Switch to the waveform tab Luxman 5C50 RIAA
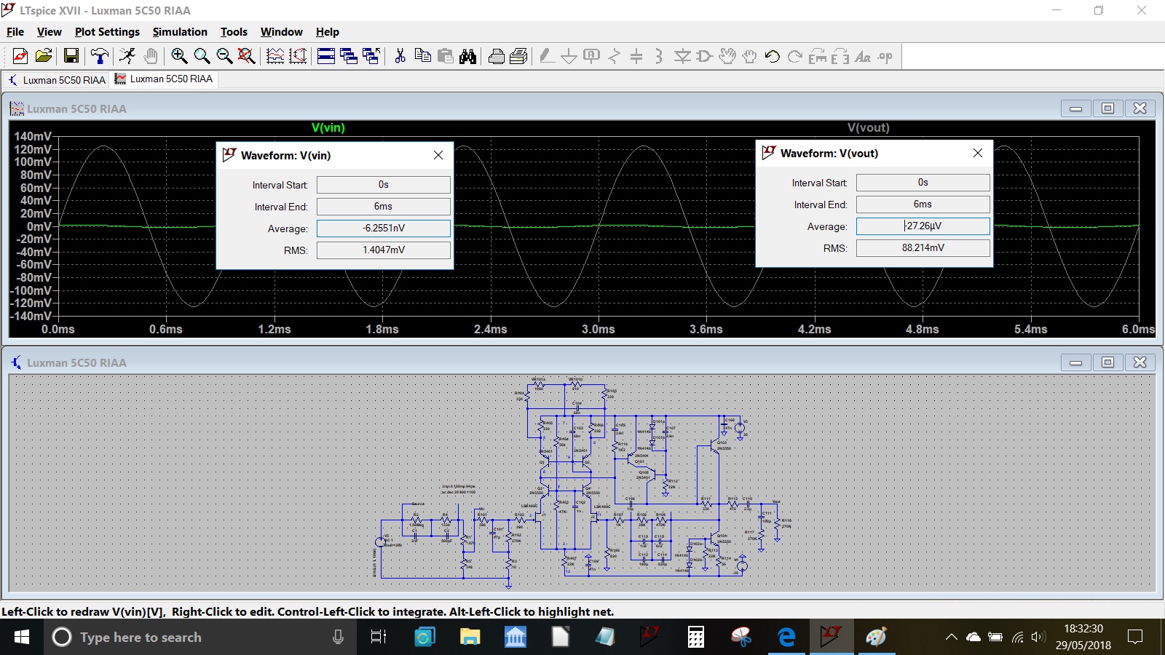Viewport: 1165px width, 655px height. (165, 79)
